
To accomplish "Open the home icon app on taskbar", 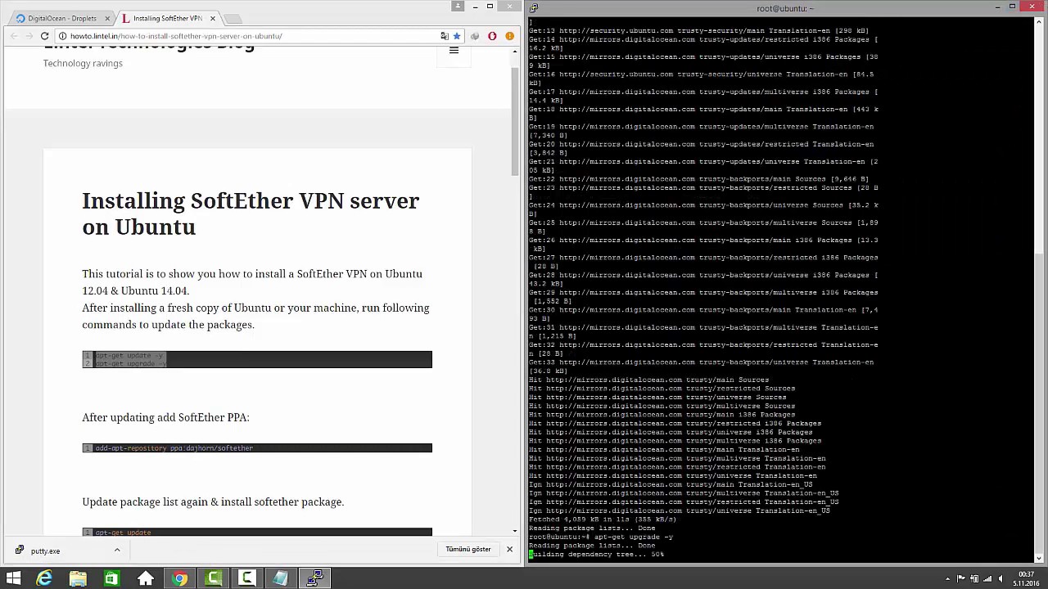I will point(146,578).
